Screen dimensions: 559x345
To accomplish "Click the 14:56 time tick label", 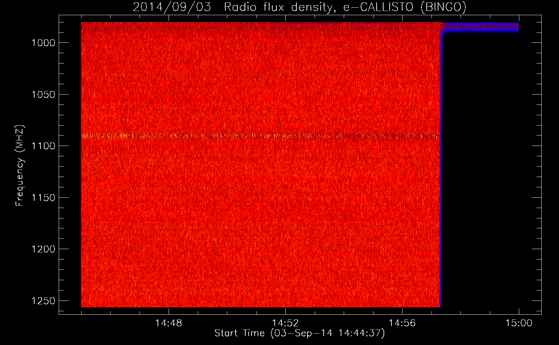I will click(402, 323).
